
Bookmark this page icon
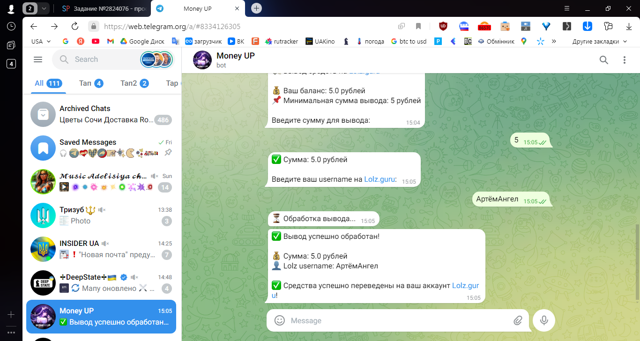[418, 26]
